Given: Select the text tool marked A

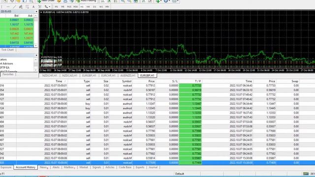Looking at the screenshot, I should 33,7.
